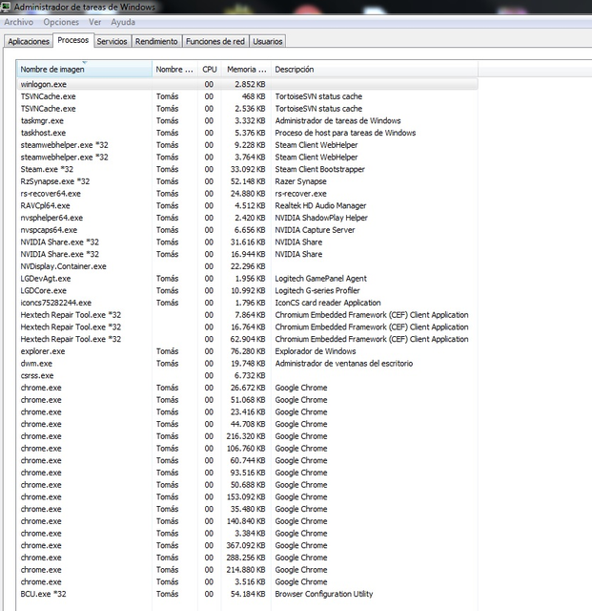
Task: Sort processes by CPU column header
Action: 210,70
